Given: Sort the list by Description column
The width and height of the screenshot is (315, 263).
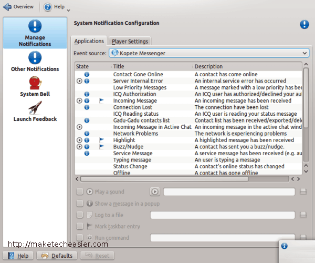Looking at the screenshot, I should click(247, 66).
